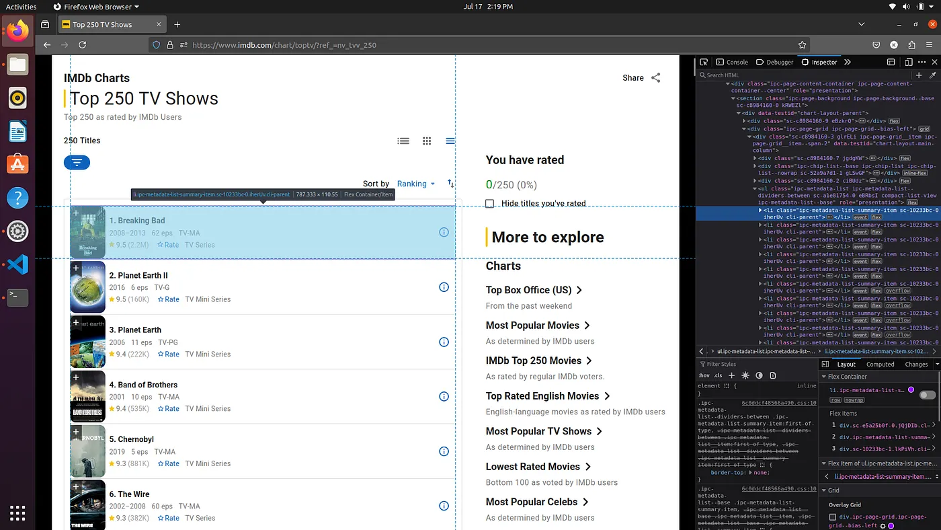Viewport: 941px width, 530px height.
Task: Switch to the Debugger tab
Action: click(775, 62)
